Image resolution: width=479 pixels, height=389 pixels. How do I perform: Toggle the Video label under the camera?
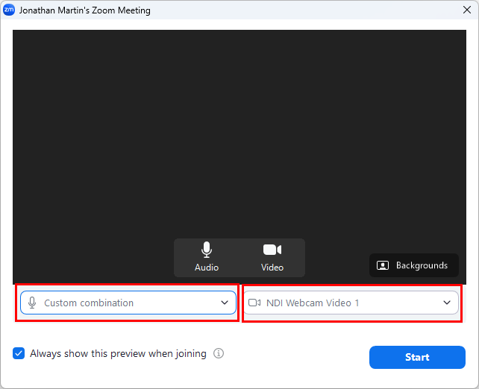coord(272,268)
